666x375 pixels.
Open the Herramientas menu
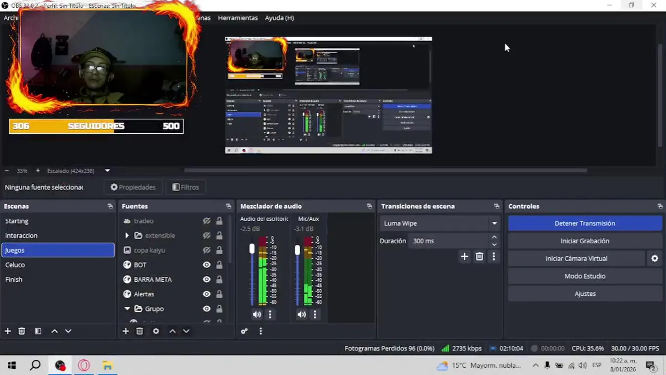(238, 18)
